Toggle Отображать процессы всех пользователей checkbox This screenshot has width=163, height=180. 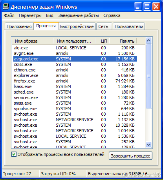click(x=14, y=154)
